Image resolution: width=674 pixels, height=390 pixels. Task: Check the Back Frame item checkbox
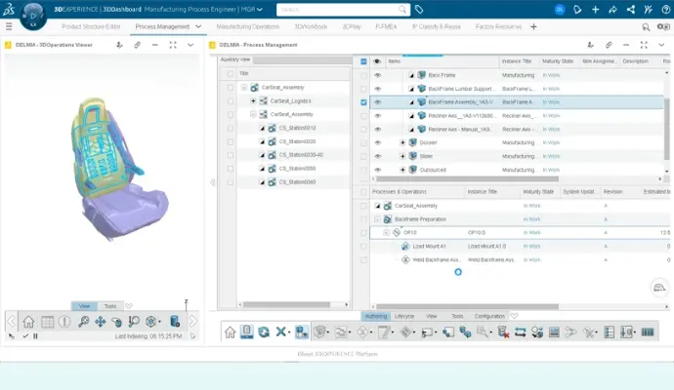tap(363, 75)
